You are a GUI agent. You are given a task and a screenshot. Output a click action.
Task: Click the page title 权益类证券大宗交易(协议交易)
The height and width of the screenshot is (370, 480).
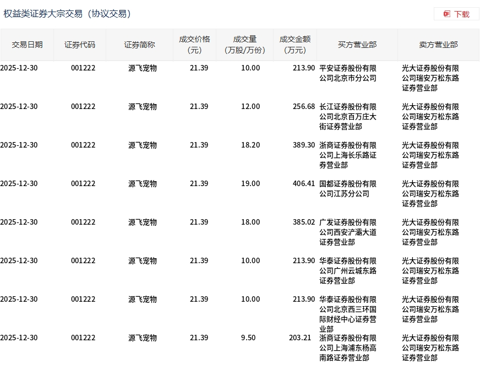click(x=67, y=14)
